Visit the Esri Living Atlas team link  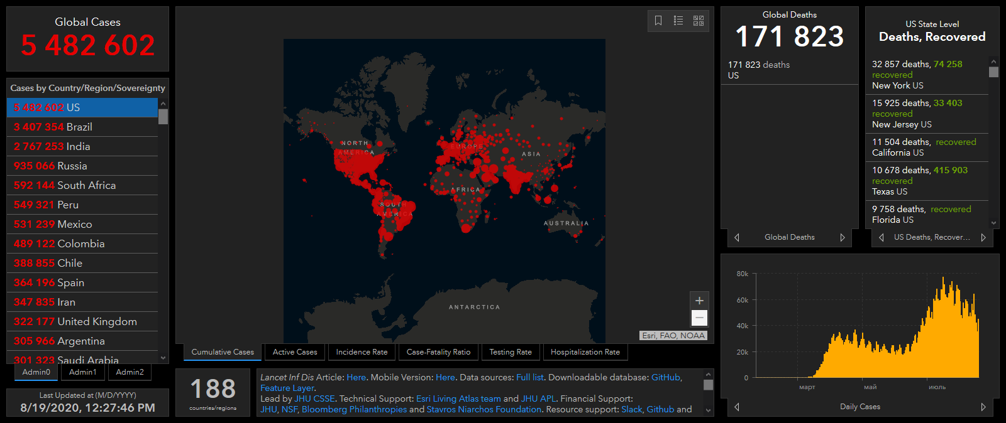(458, 399)
